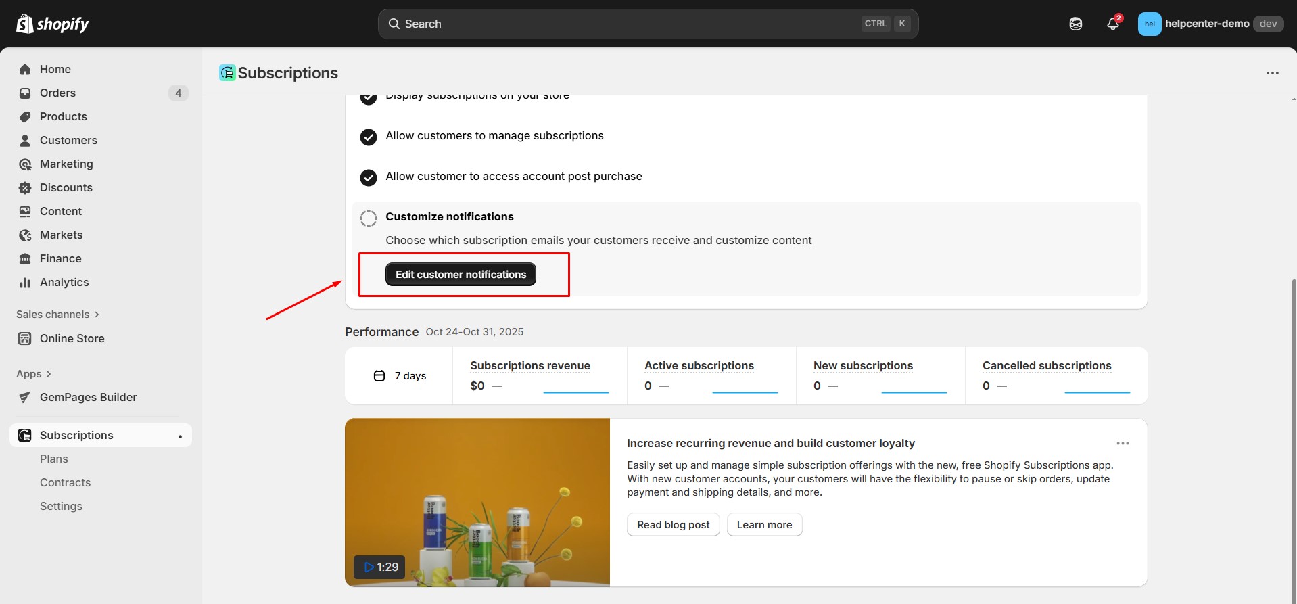
Task: Open Plans under Subscriptions
Action: coord(54,459)
